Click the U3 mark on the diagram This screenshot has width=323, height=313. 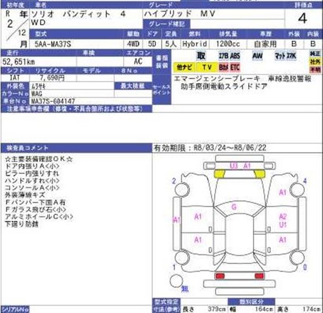click(234, 166)
